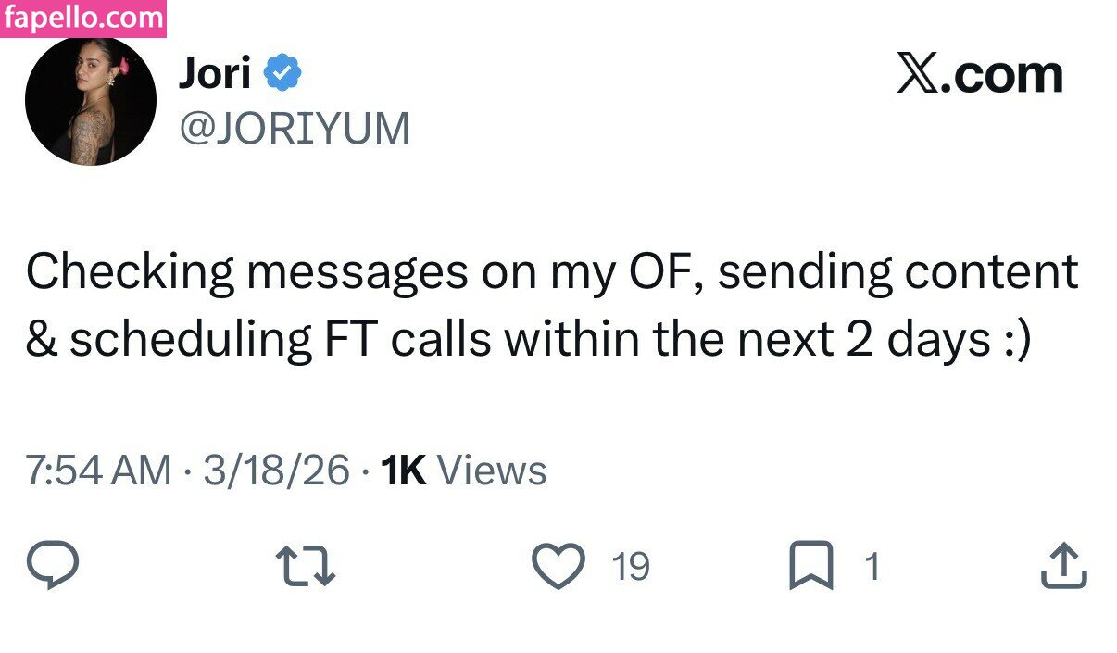
Task: Click the like count showing 19
Action: (631, 566)
